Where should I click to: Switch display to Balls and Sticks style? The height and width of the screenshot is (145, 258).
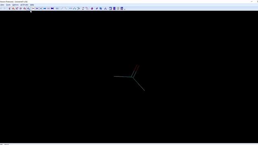41,8
